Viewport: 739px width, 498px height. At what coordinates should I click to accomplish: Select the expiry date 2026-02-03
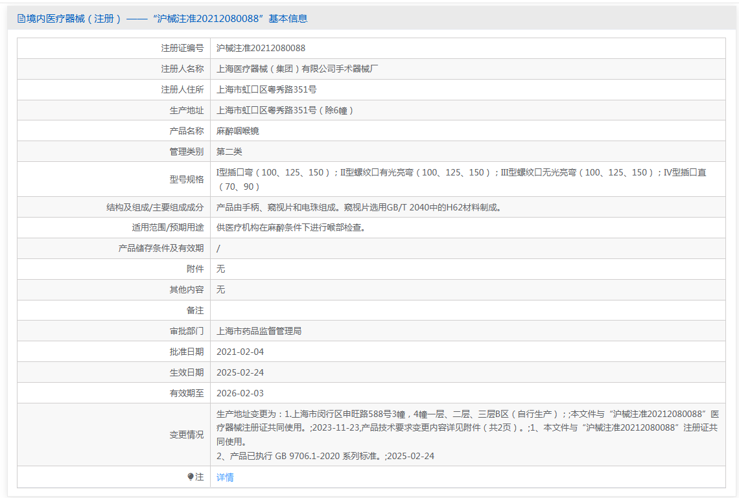click(x=240, y=393)
